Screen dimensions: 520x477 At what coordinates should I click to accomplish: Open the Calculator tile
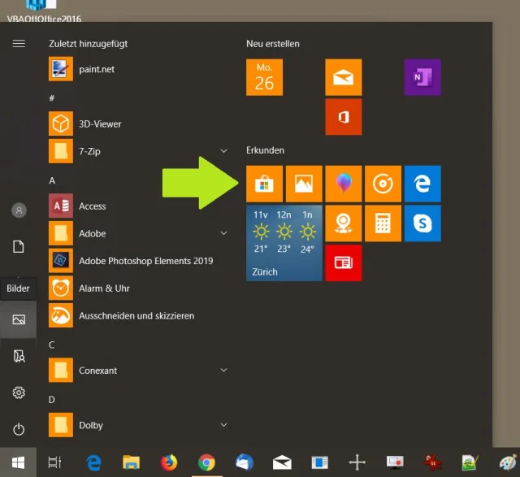[x=383, y=223]
